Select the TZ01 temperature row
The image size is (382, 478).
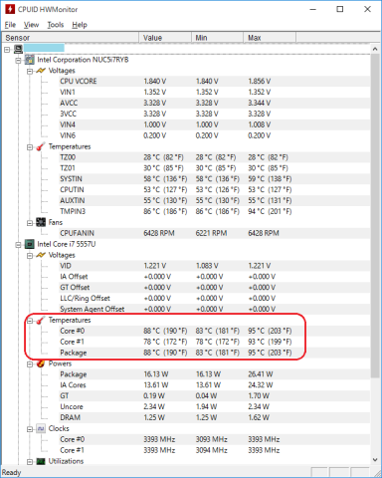[x=214, y=168]
